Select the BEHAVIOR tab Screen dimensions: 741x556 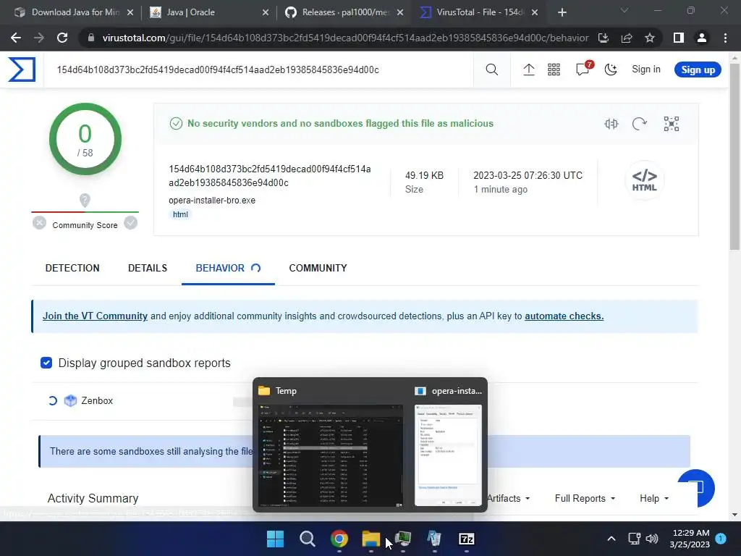click(228, 268)
